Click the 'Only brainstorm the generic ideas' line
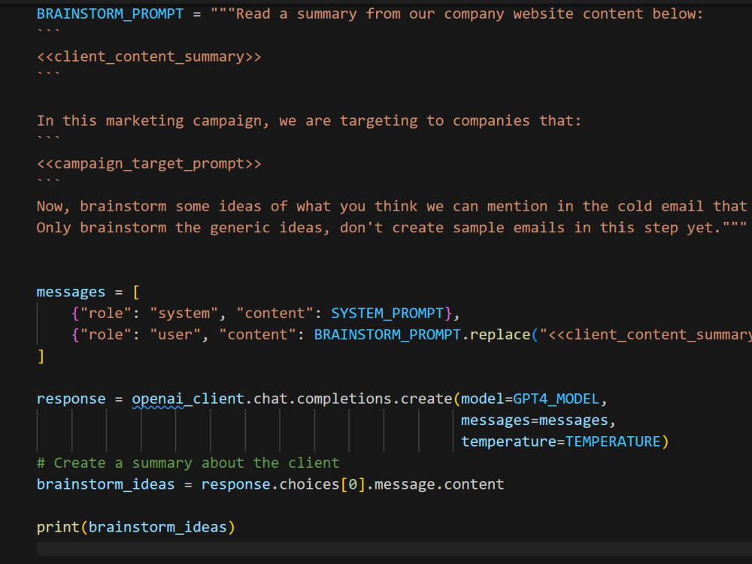The width and height of the screenshot is (752, 564). [x=392, y=227]
